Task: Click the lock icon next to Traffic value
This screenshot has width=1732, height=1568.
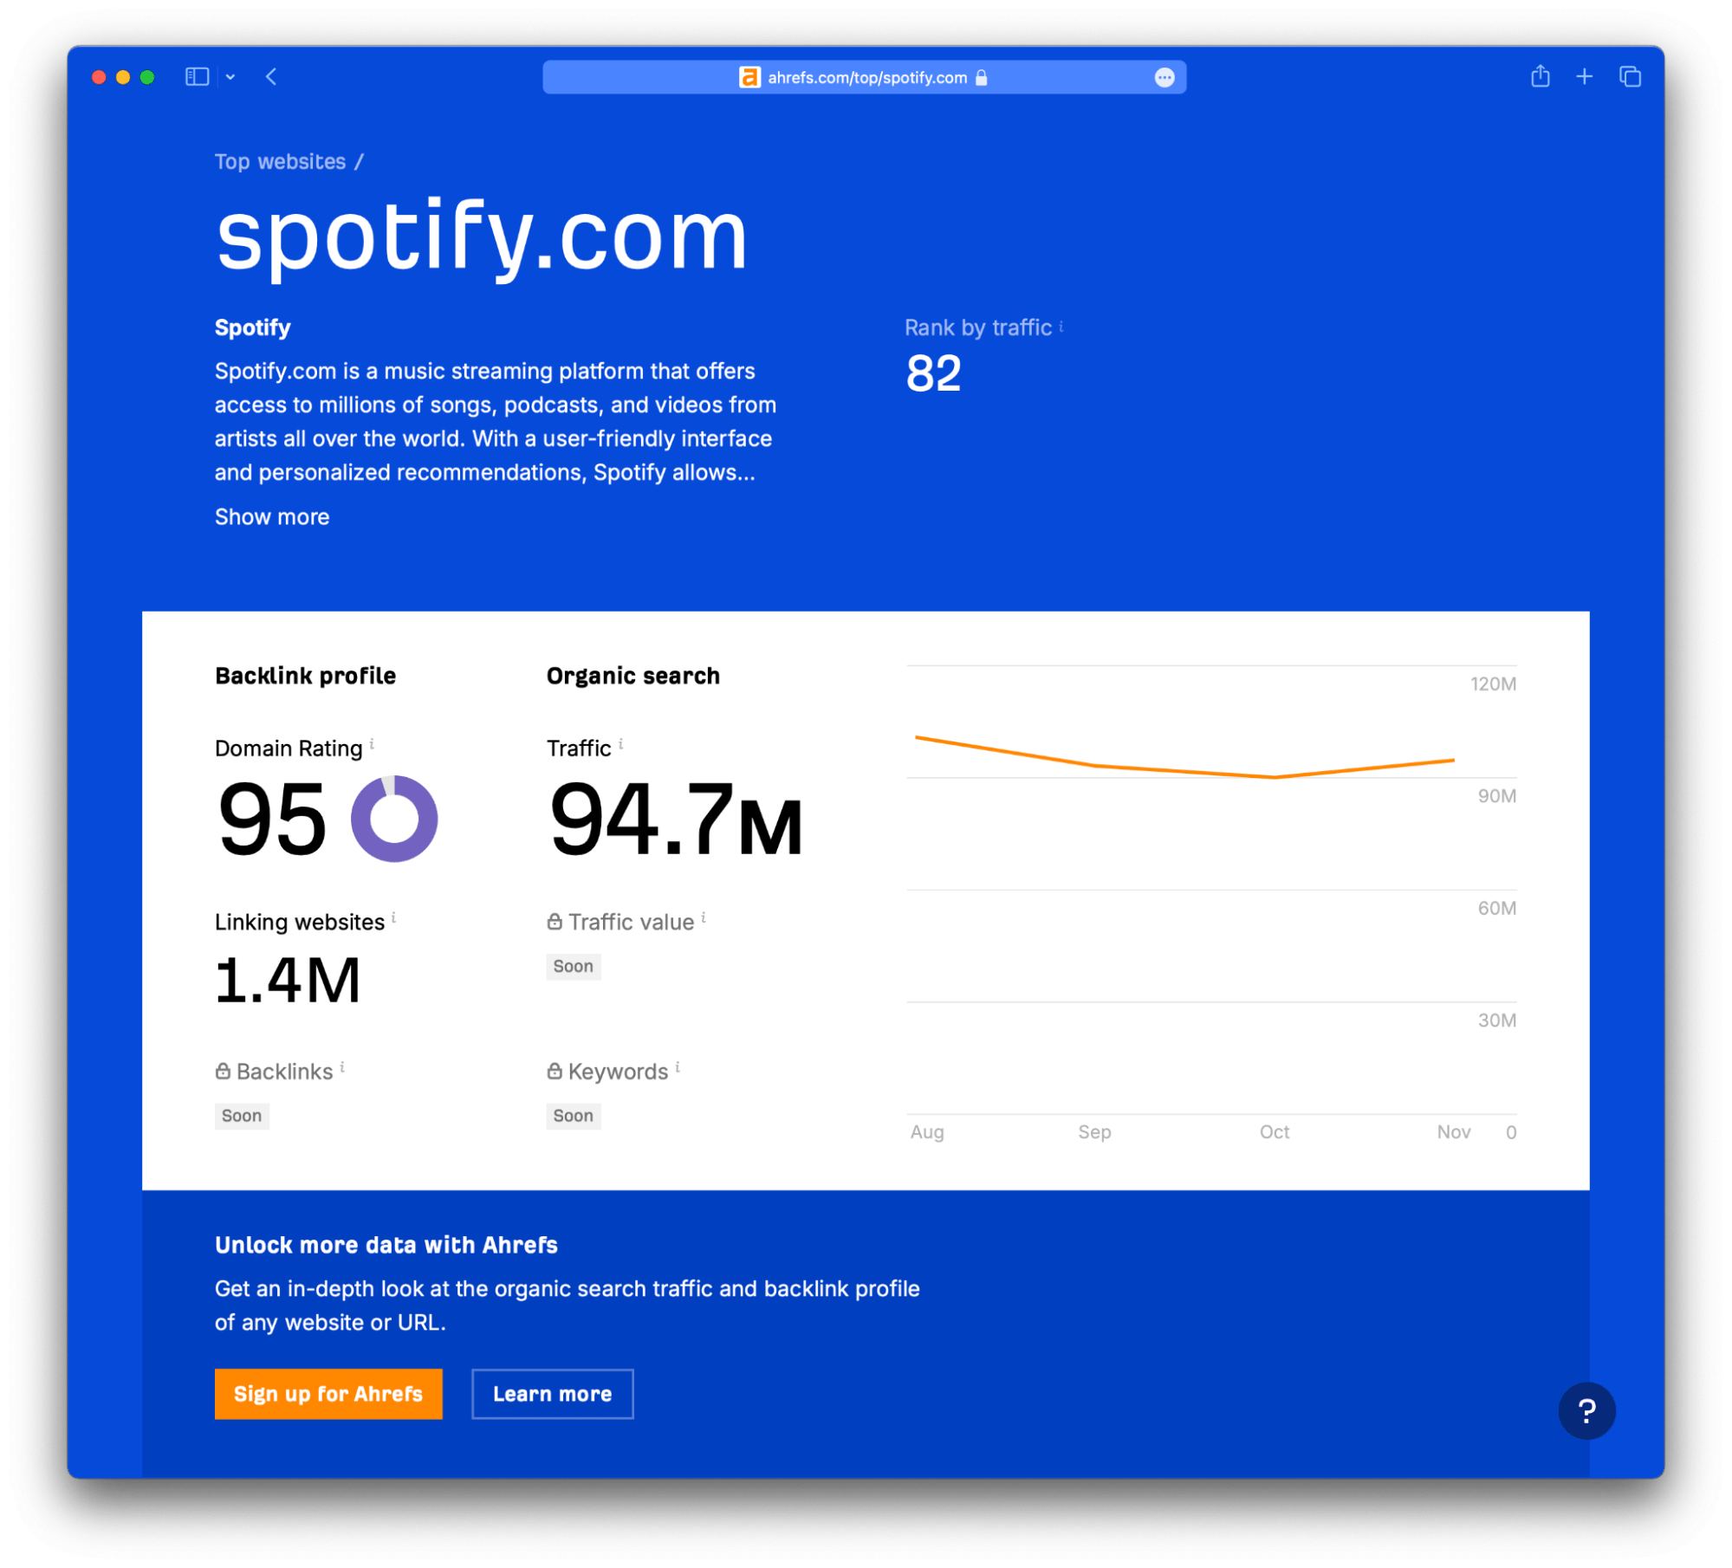Action: point(555,921)
